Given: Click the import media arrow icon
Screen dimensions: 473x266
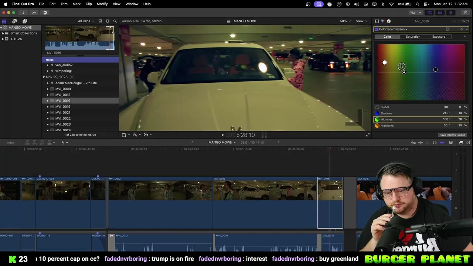Looking at the screenshot, I should click(23, 13).
